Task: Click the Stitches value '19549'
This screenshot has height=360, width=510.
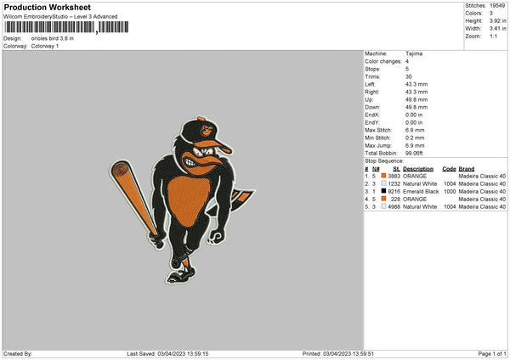Action: coord(497,6)
